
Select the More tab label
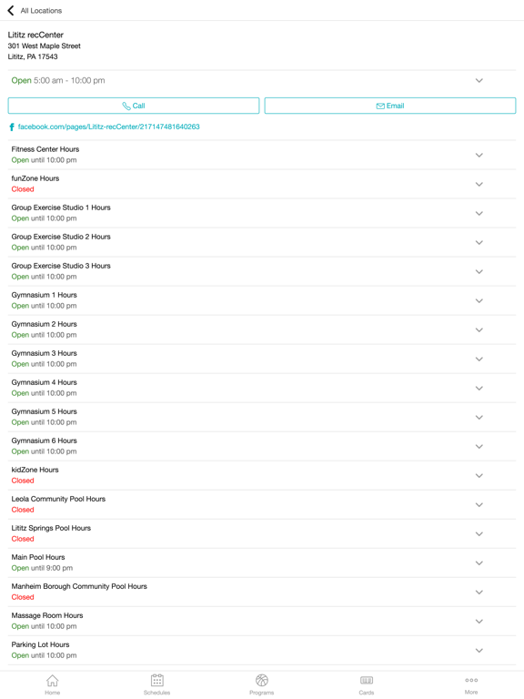pyautogui.click(x=471, y=693)
